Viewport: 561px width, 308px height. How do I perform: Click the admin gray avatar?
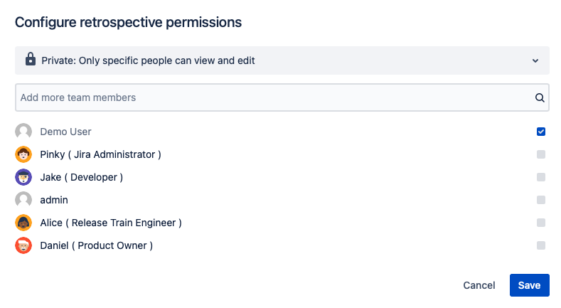23,200
